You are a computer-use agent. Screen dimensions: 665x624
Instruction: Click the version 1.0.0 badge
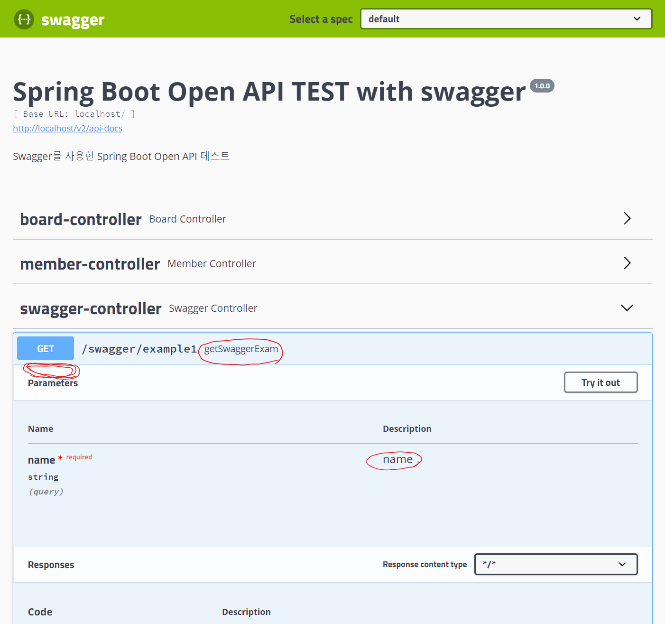(x=542, y=86)
